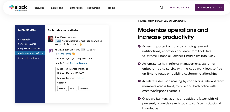Viewport: 230px width, 112px height.
Task: Select the # referrals-mm-portfolio channel
Action: [x=30, y=53]
